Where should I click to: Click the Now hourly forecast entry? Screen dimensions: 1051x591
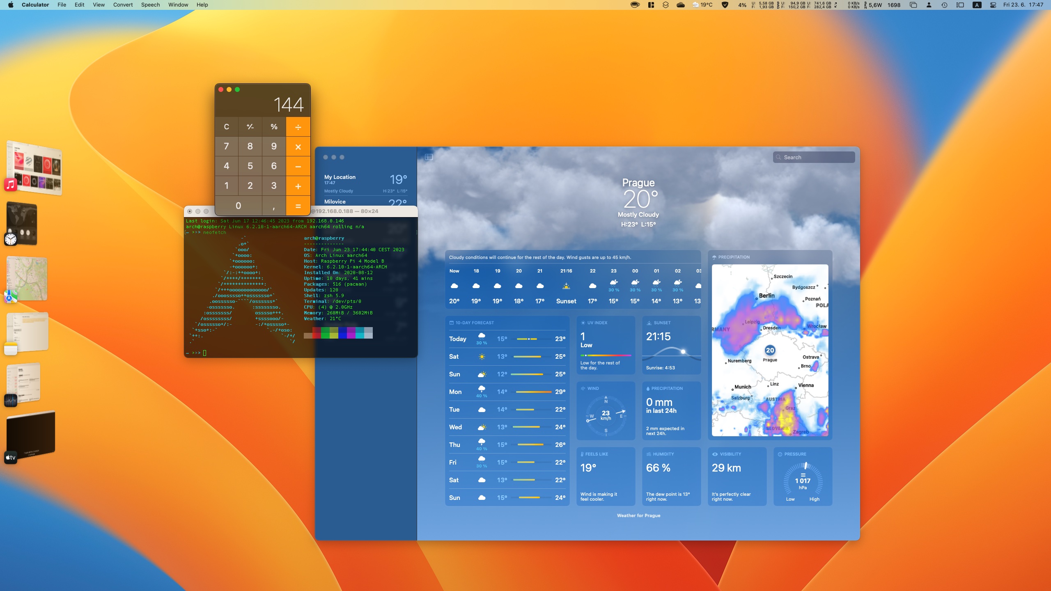454,286
